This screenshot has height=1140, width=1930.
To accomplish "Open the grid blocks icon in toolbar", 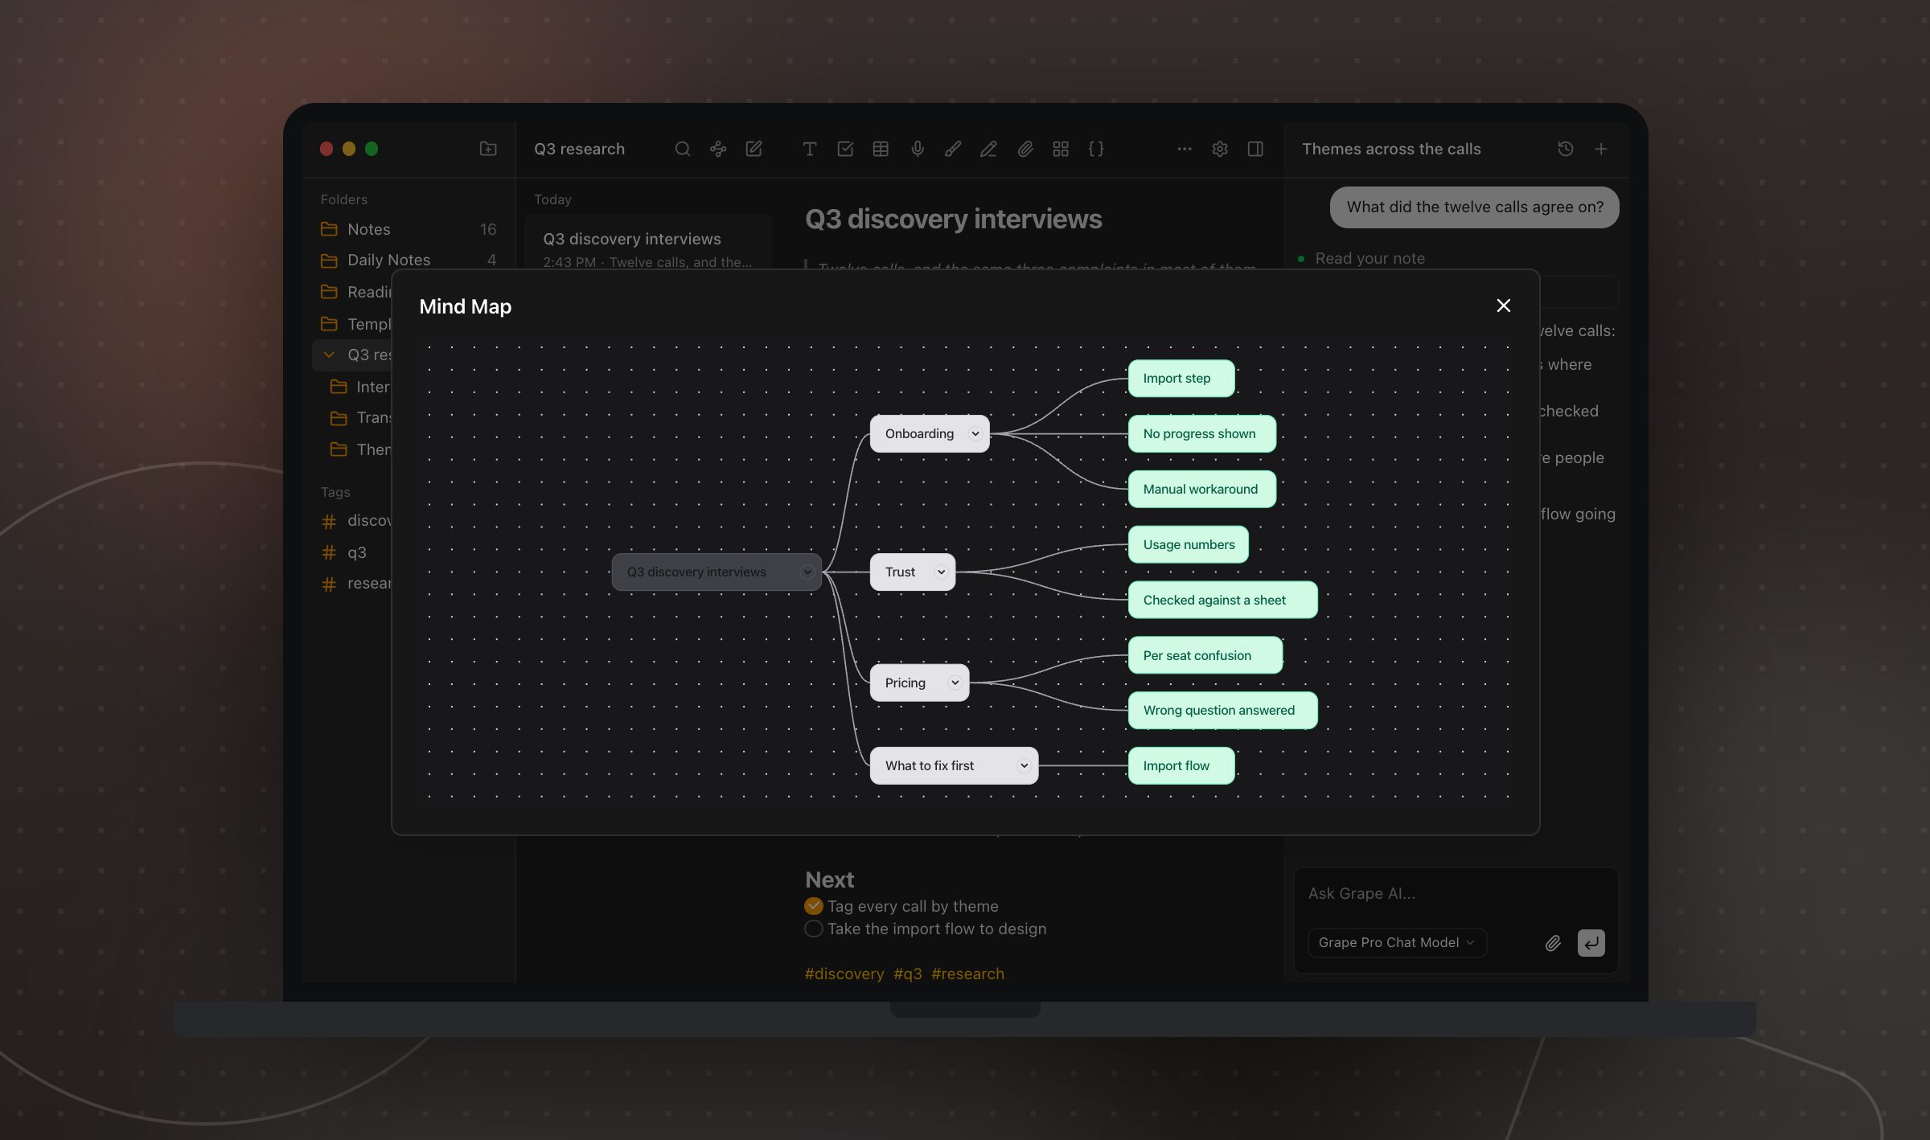I will coord(1061,149).
